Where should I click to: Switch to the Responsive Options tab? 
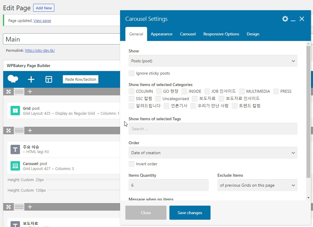click(x=221, y=34)
